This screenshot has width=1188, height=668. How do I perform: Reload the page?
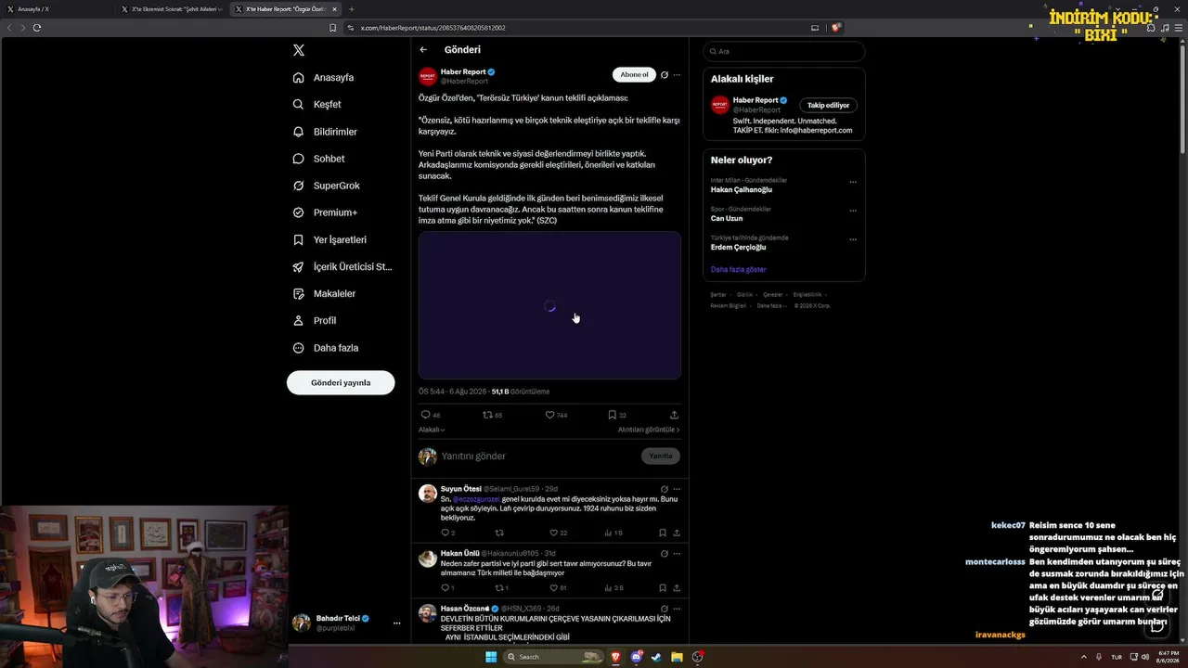pos(37,28)
